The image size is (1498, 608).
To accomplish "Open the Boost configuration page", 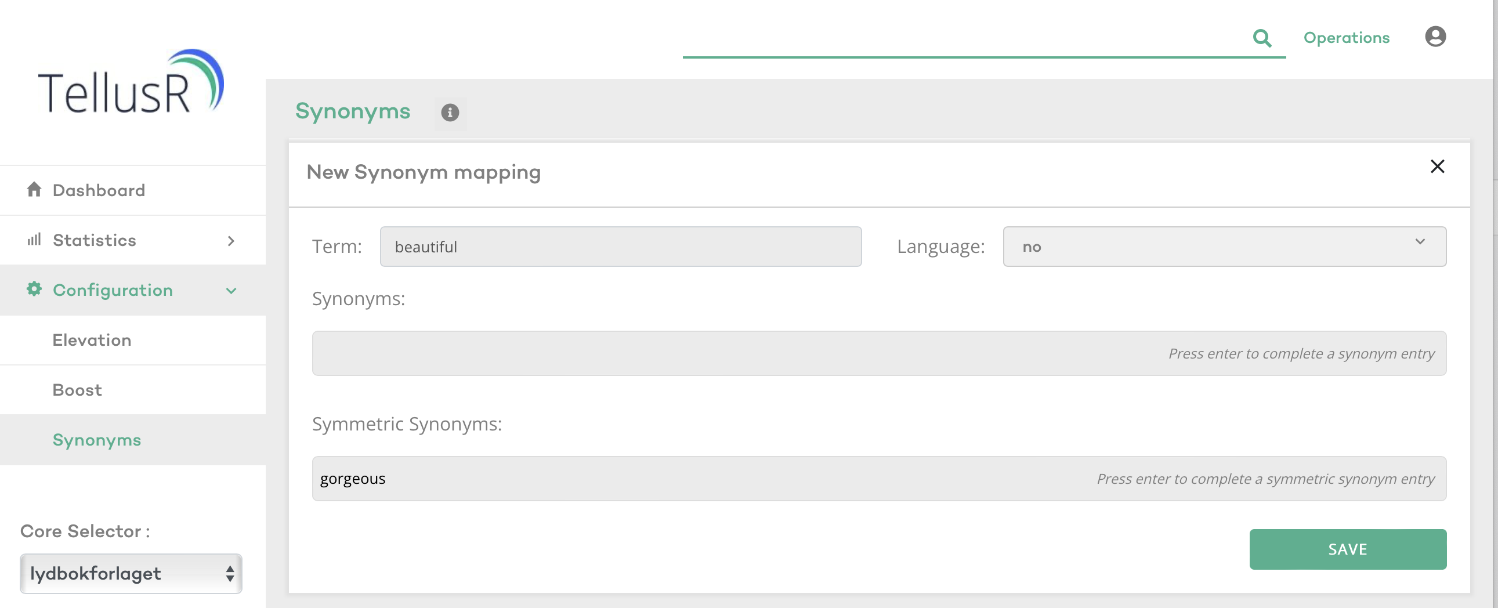I will click(x=76, y=390).
